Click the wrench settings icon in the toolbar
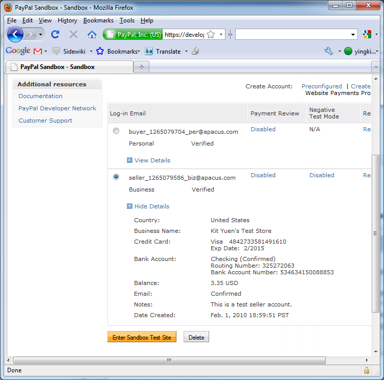384x380 pixels. click(329, 51)
